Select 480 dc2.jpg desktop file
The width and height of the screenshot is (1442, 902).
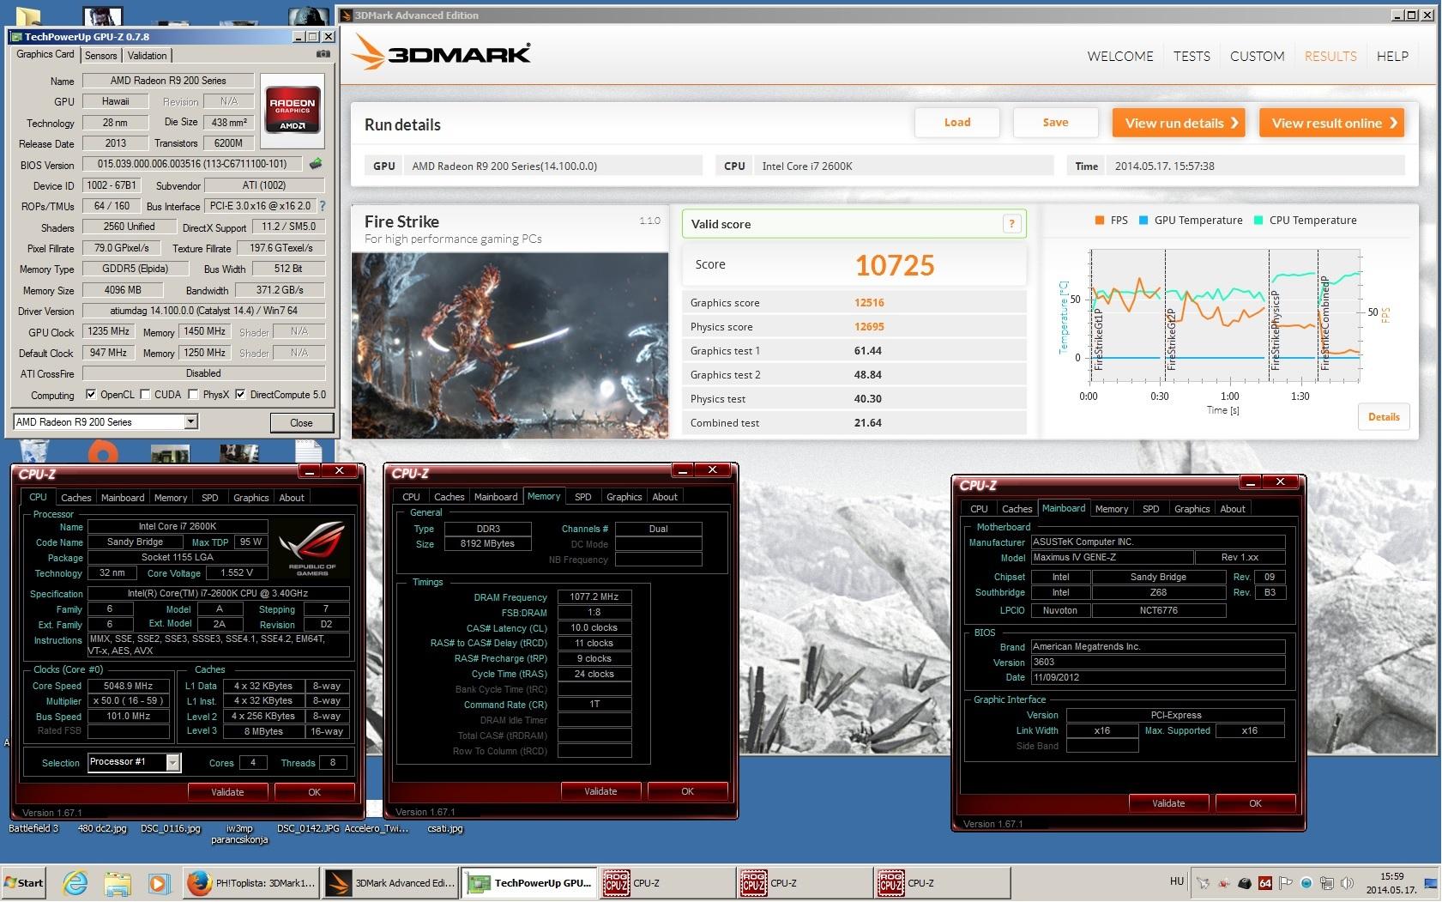click(101, 828)
